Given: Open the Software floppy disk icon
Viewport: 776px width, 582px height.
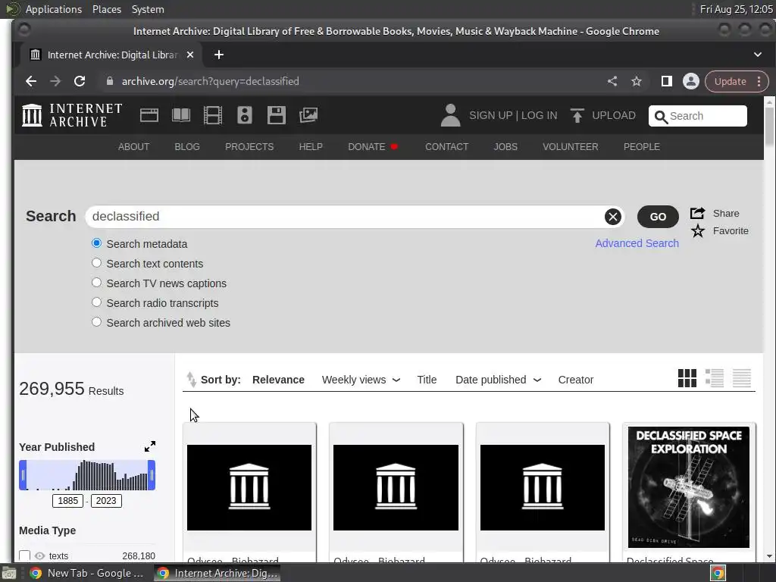Looking at the screenshot, I should [x=276, y=115].
